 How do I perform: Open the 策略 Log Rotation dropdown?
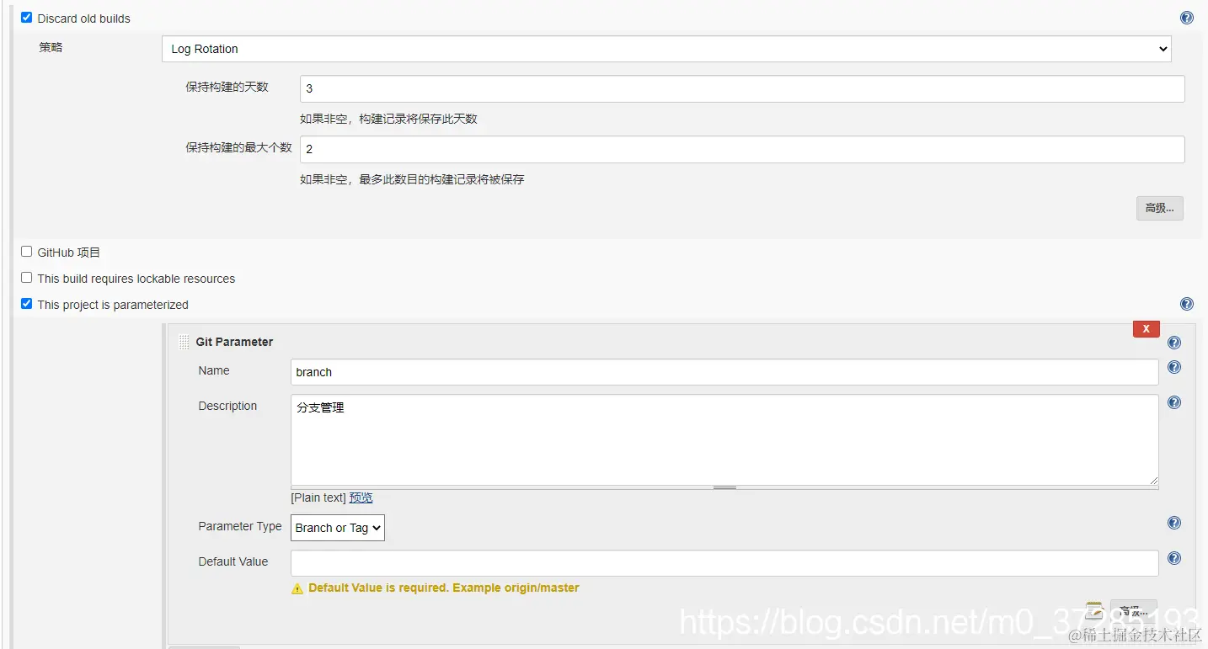point(666,49)
